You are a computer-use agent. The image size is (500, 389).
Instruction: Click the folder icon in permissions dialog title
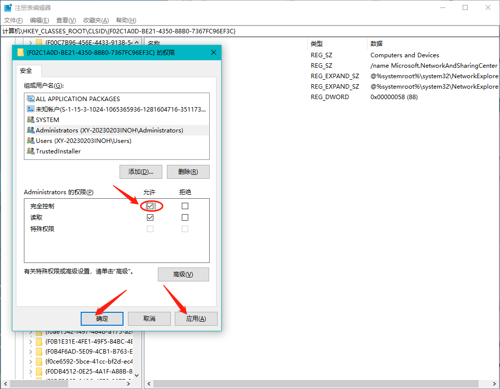20,52
